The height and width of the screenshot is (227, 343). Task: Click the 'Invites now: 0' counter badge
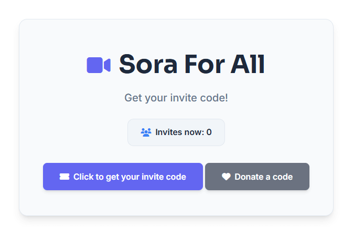pyautogui.click(x=176, y=132)
